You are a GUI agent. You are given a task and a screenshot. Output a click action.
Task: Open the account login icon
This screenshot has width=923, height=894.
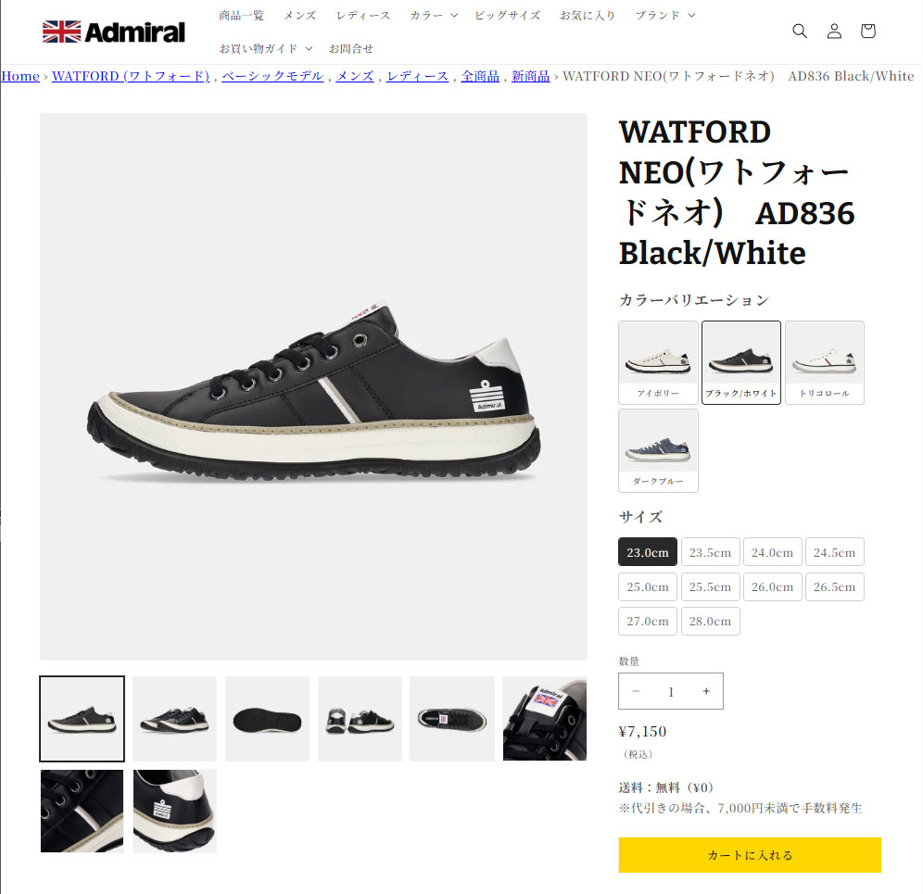tap(834, 31)
